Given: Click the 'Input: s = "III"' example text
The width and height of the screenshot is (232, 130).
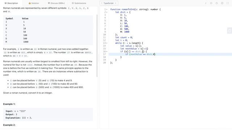Looking at the screenshot, I should pyautogui.click(x=16, y=111).
